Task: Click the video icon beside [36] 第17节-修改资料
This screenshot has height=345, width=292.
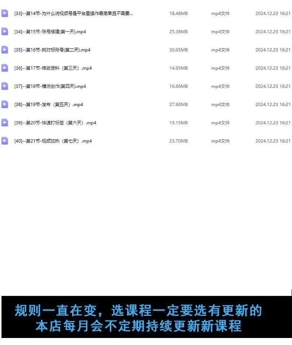Action: 5,68
